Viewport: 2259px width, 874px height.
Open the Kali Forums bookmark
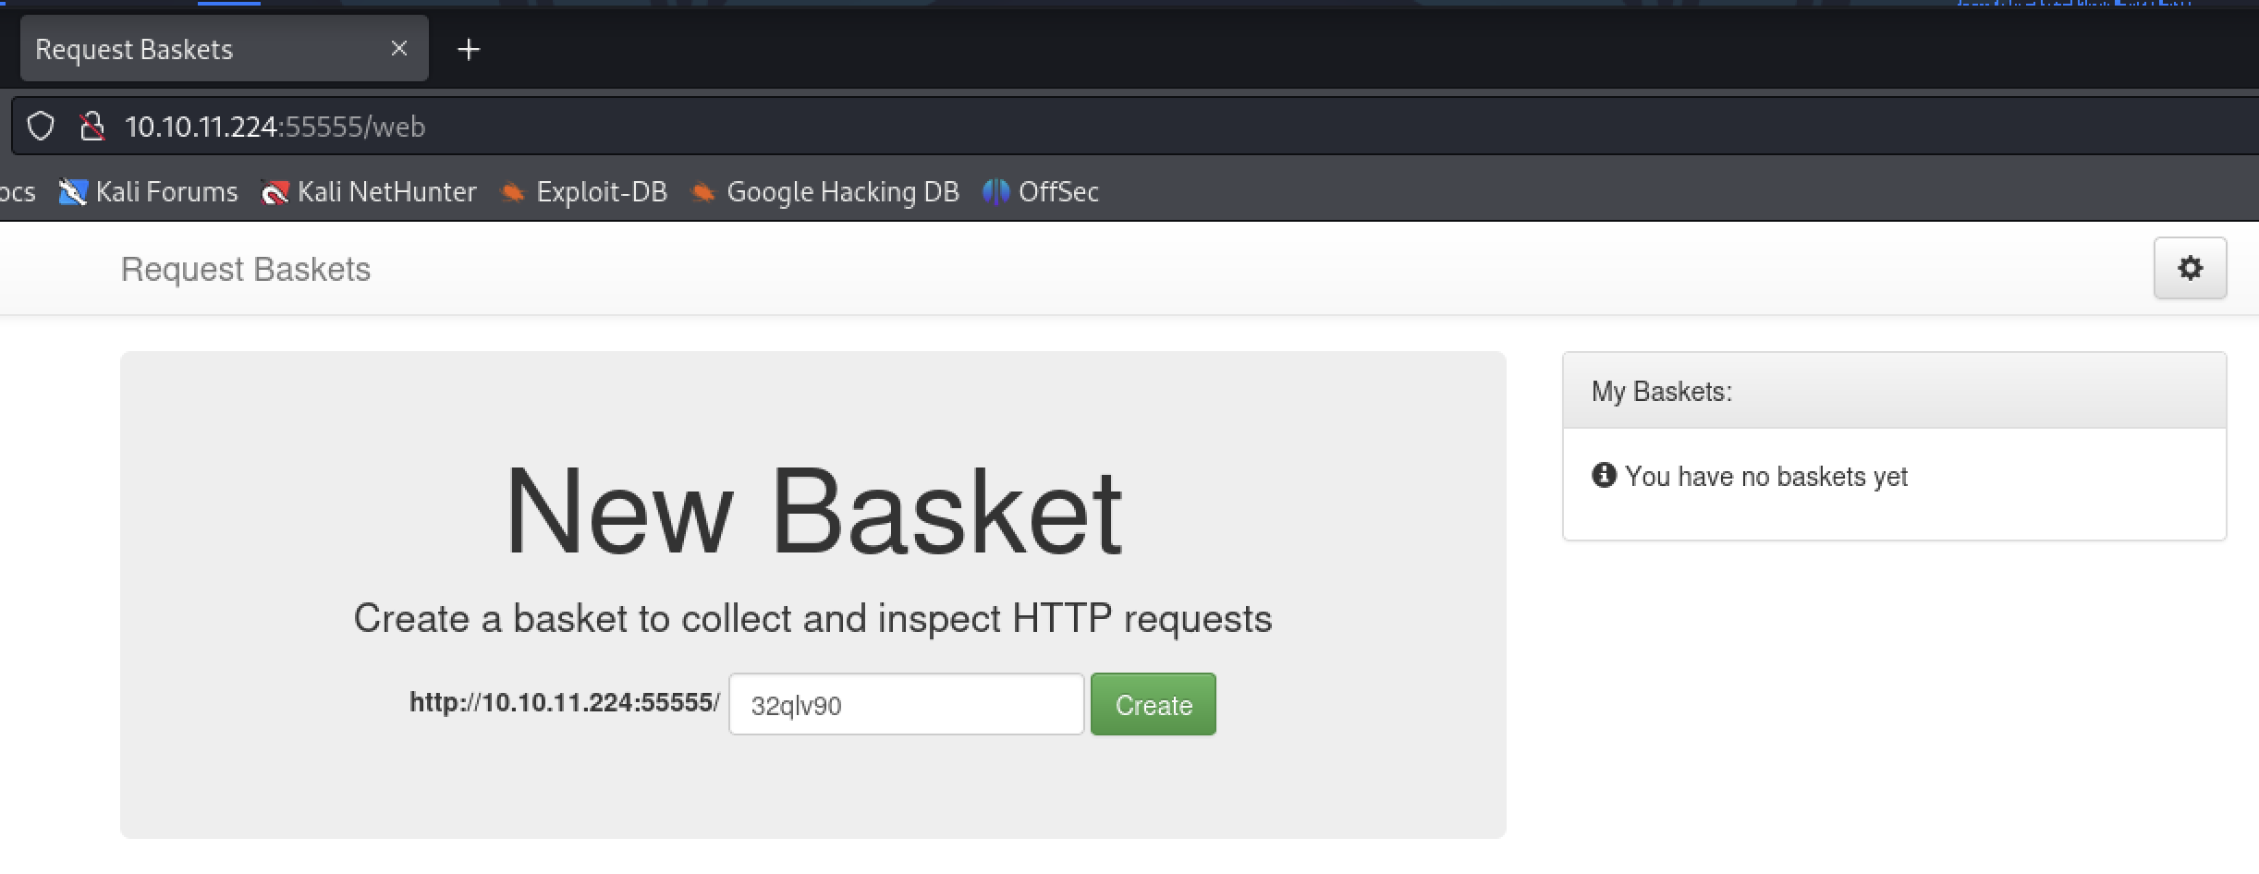[148, 191]
